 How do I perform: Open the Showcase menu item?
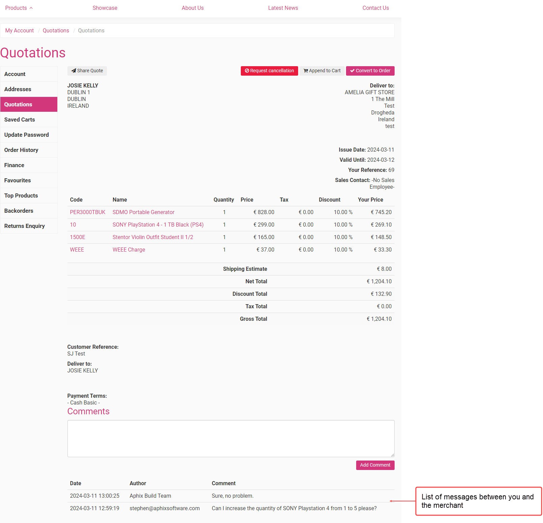(x=105, y=8)
